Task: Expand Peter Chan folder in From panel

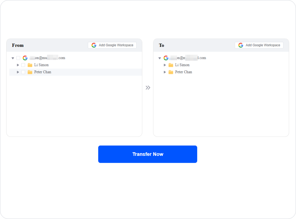Action: pyautogui.click(x=18, y=72)
